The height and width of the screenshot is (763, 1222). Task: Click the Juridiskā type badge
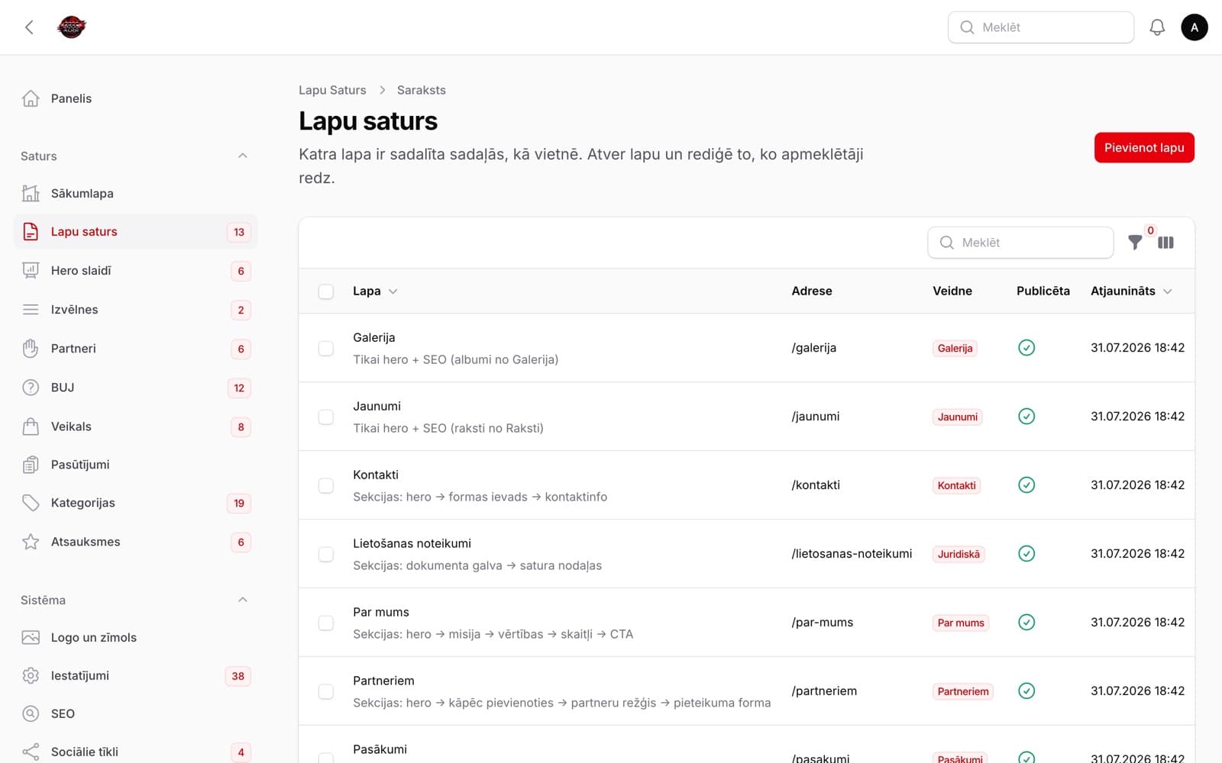coord(959,554)
